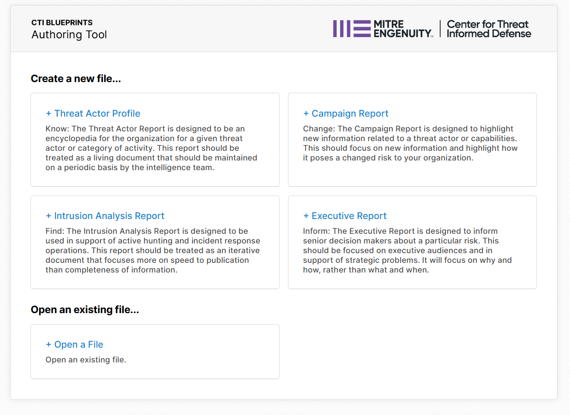Viewport: 570px width, 415px height.
Task: Start a new Executive Report
Action: point(349,215)
